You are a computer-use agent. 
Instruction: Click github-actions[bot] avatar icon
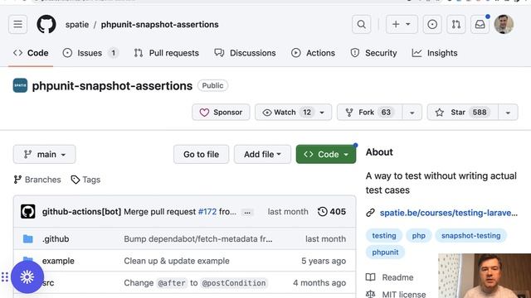click(27, 212)
